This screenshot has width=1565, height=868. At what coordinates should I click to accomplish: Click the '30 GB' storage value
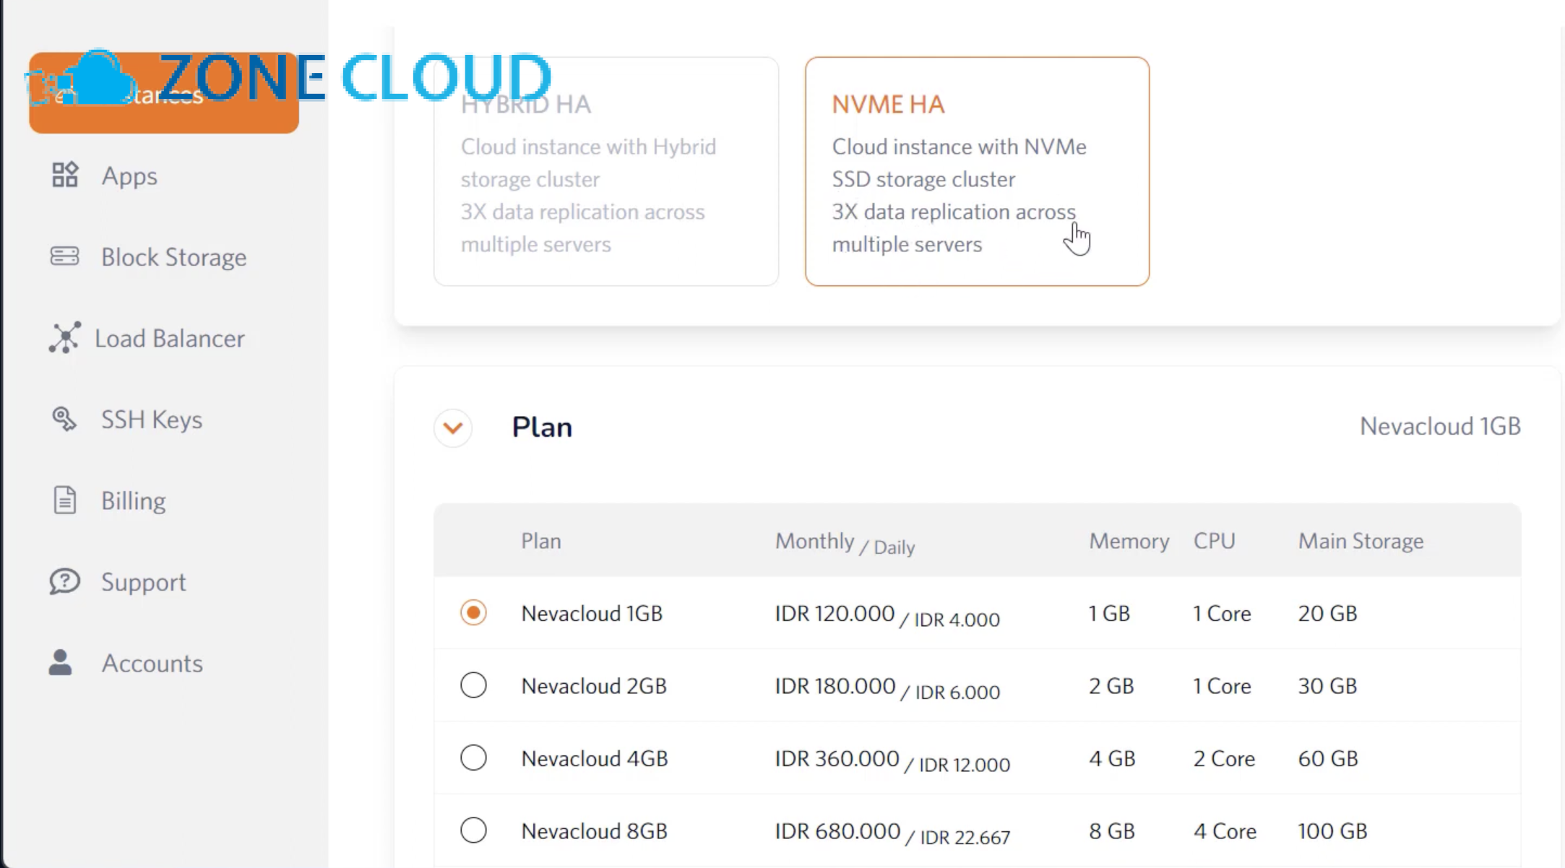1327,685
